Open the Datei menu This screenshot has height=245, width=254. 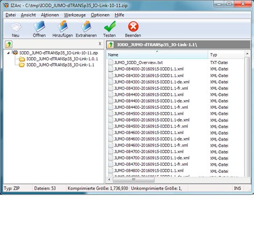coord(11,15)
